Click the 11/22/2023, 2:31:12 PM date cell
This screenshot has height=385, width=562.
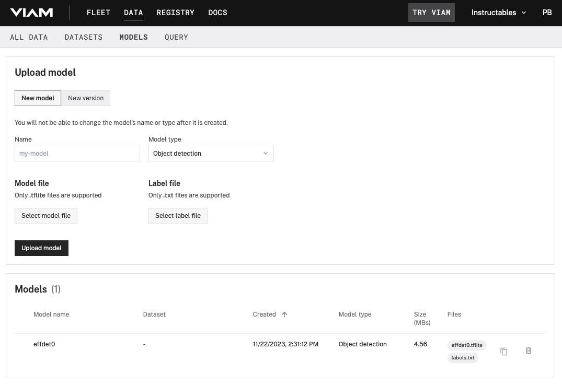click(285, 344)
